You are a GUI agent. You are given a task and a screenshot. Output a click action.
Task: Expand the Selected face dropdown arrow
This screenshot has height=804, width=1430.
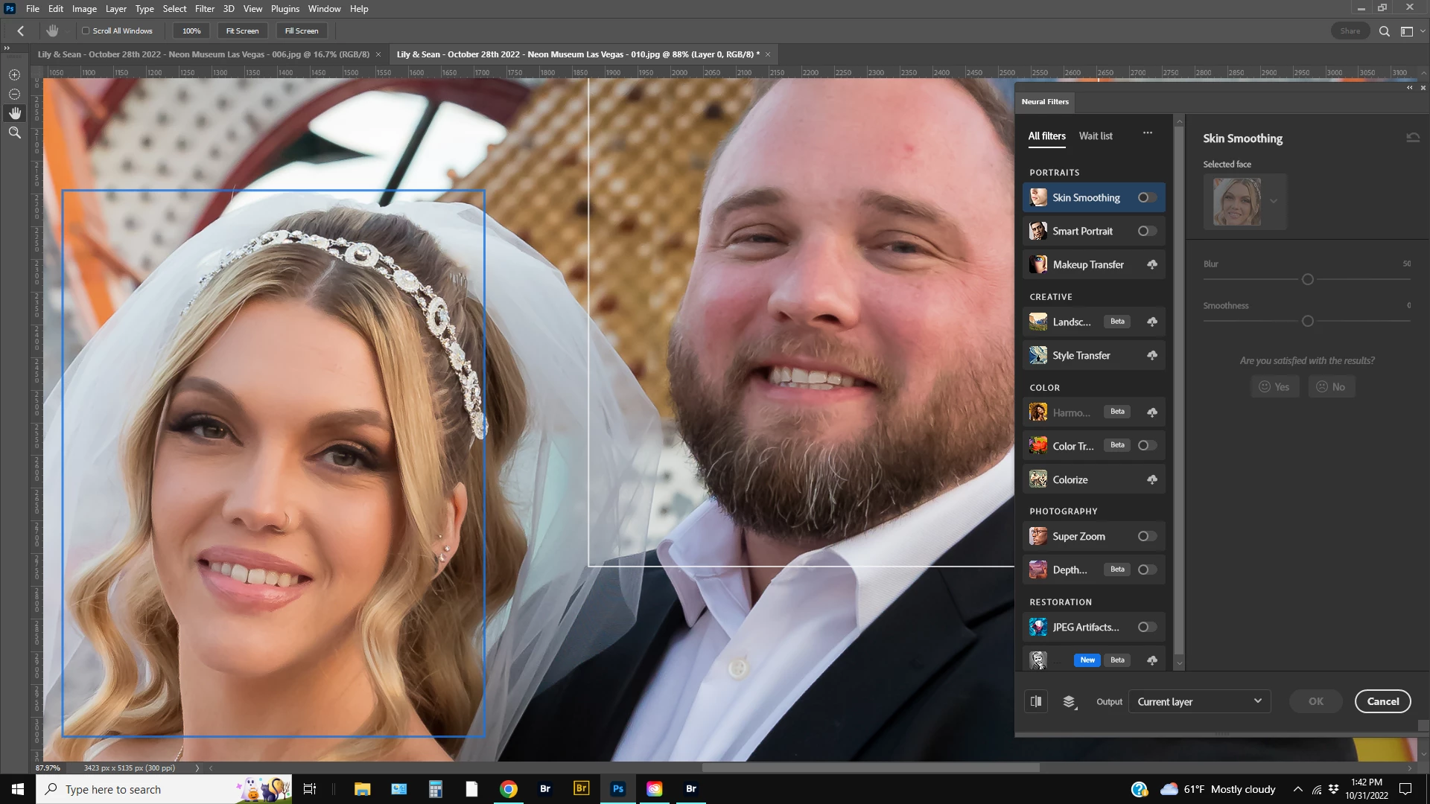[x=1274, y=201]
